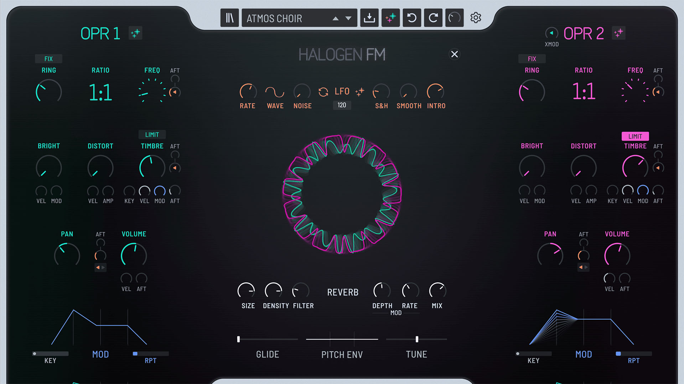This screenshot has width=684, height=384.
Task: Click the OPR 1 RING knob
Action: pos(49,92)
